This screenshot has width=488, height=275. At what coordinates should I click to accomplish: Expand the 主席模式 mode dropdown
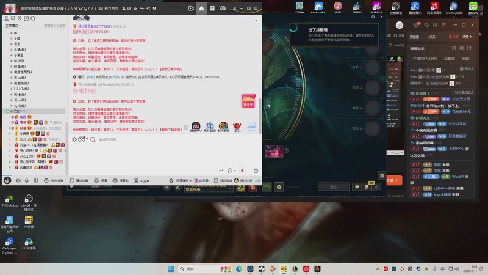coord(13,26)
